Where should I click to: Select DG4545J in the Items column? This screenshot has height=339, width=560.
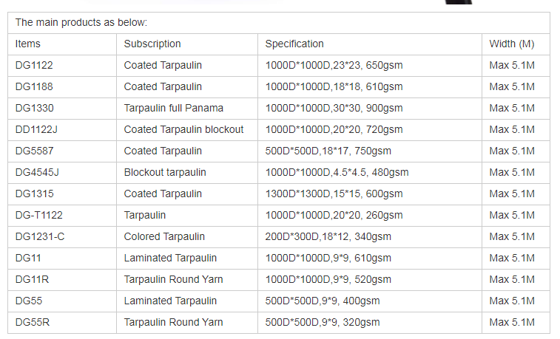coord(37,172)
